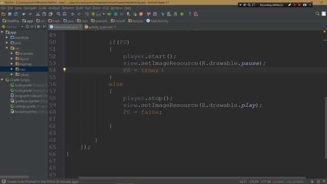Navigate back with the blue arrow icon
The height and width of the screenshot is (184, 327).
click(73, 14)
